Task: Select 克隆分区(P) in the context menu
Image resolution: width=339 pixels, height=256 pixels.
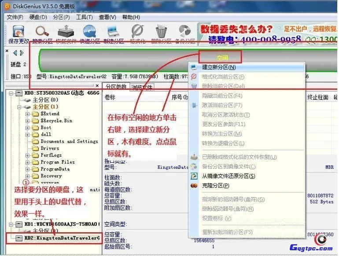Action: (216, 185)
